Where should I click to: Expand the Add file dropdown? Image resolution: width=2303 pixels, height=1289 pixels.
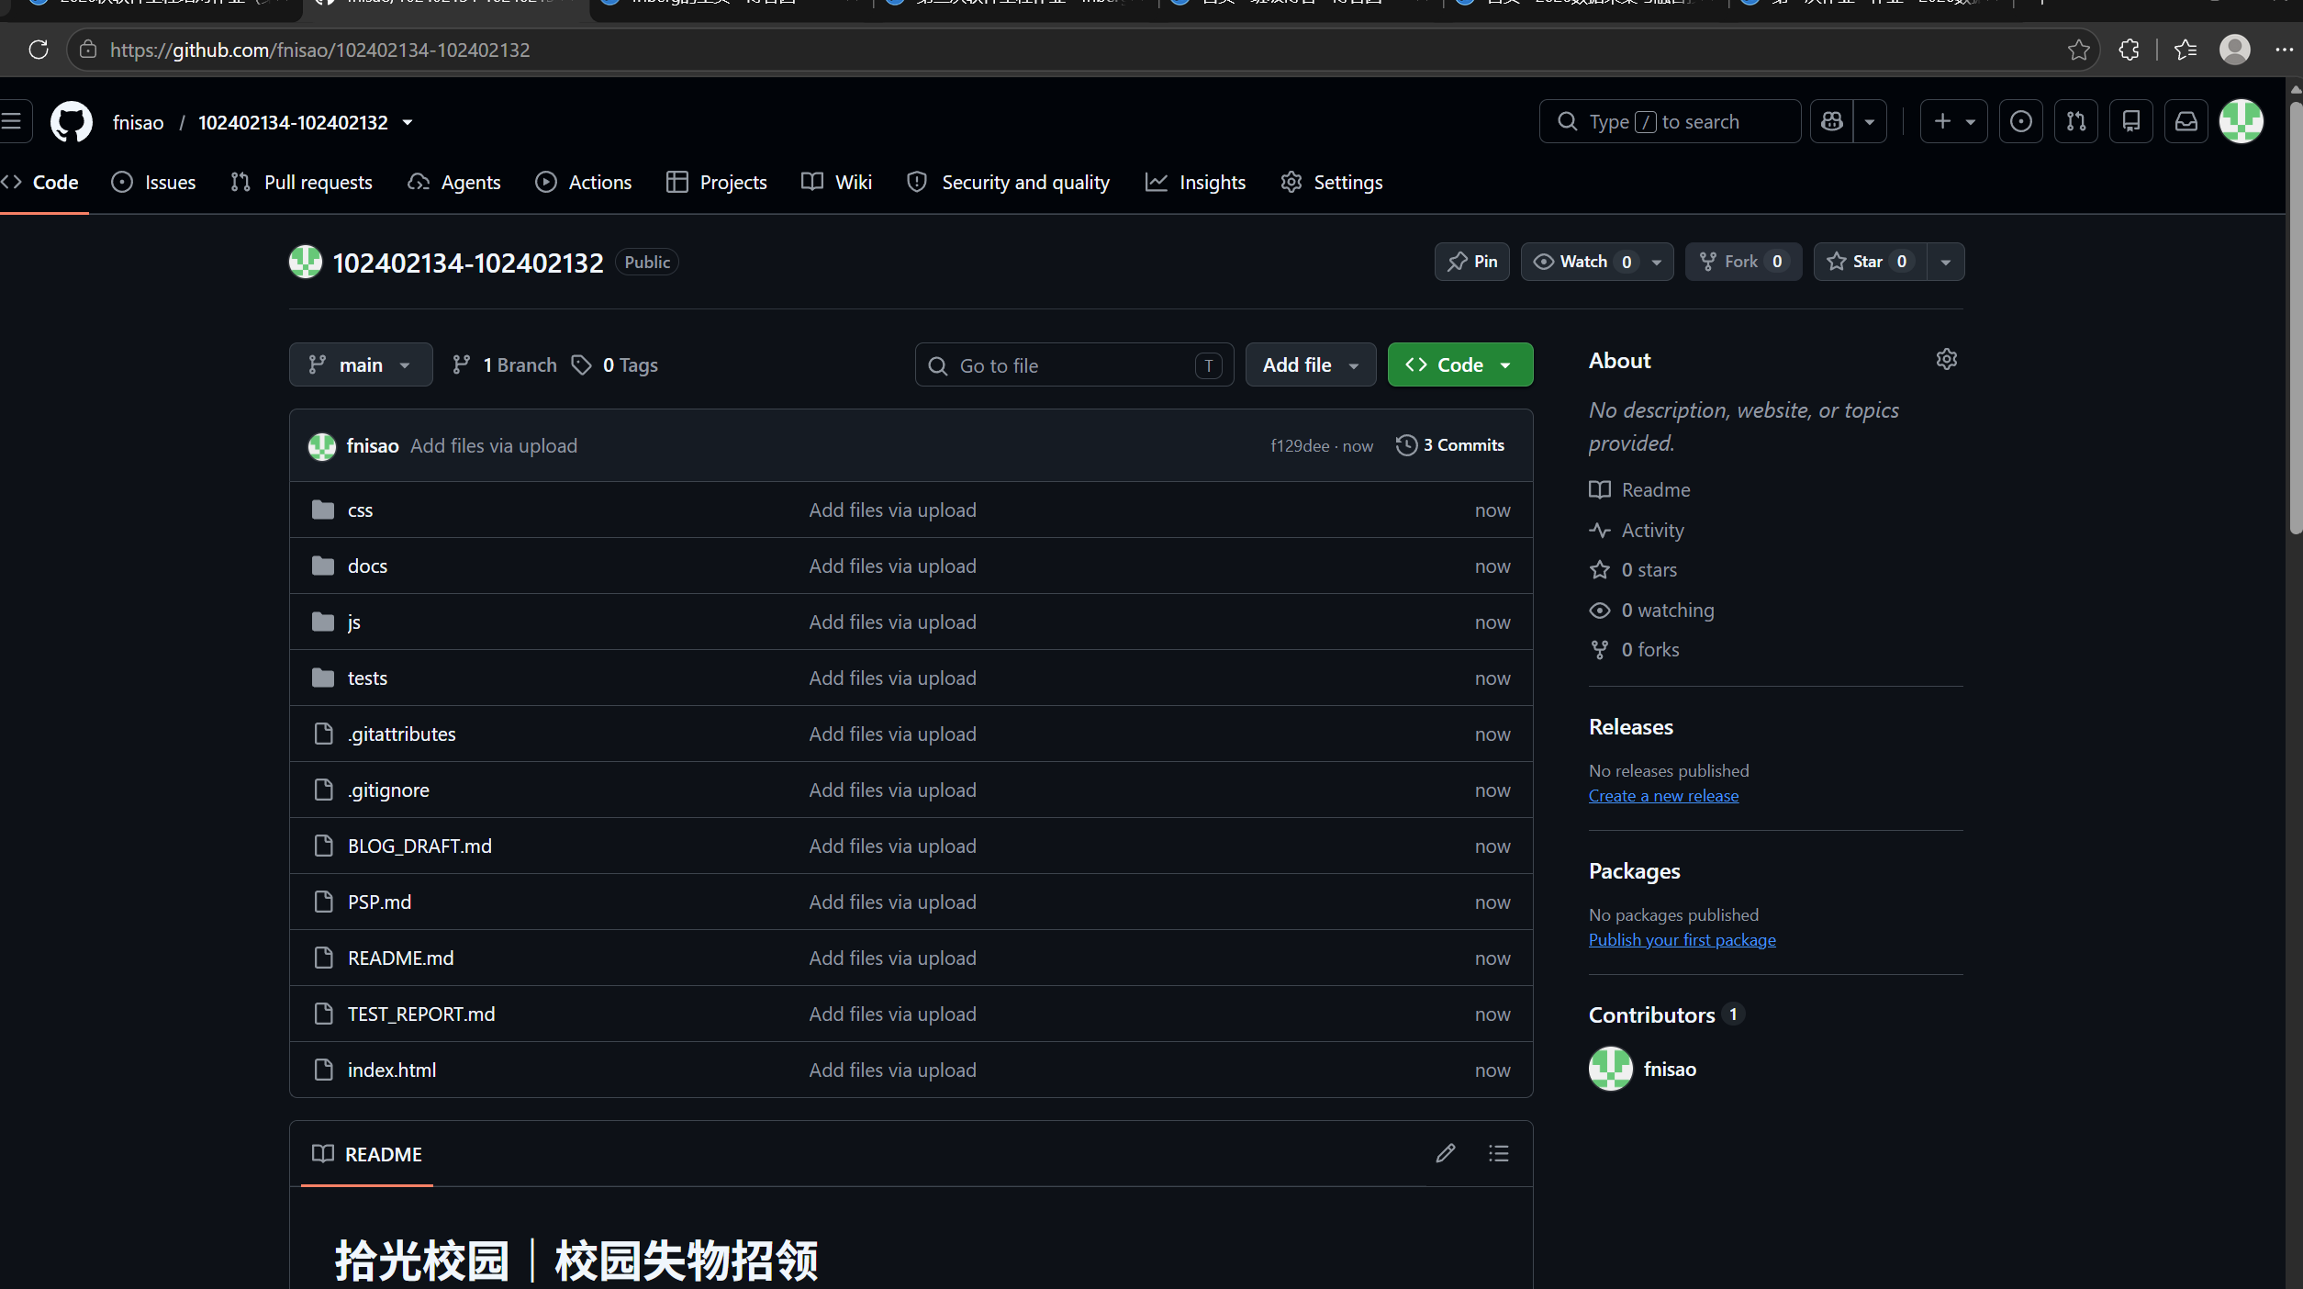(x=1311, y=364)
